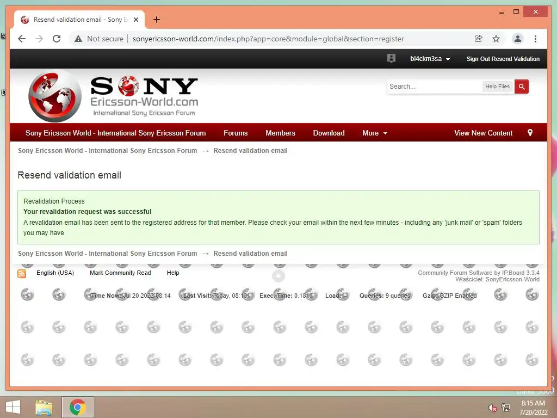Click the browser back arrow
557x418 pixels.
tap(22, 39)
